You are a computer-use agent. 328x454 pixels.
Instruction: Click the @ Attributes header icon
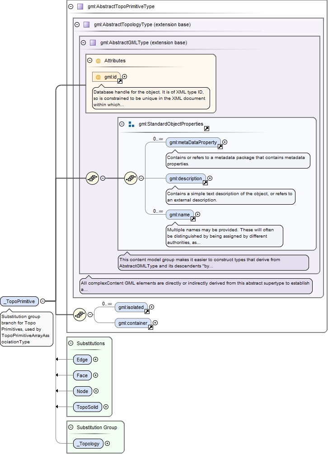[98, 61]
